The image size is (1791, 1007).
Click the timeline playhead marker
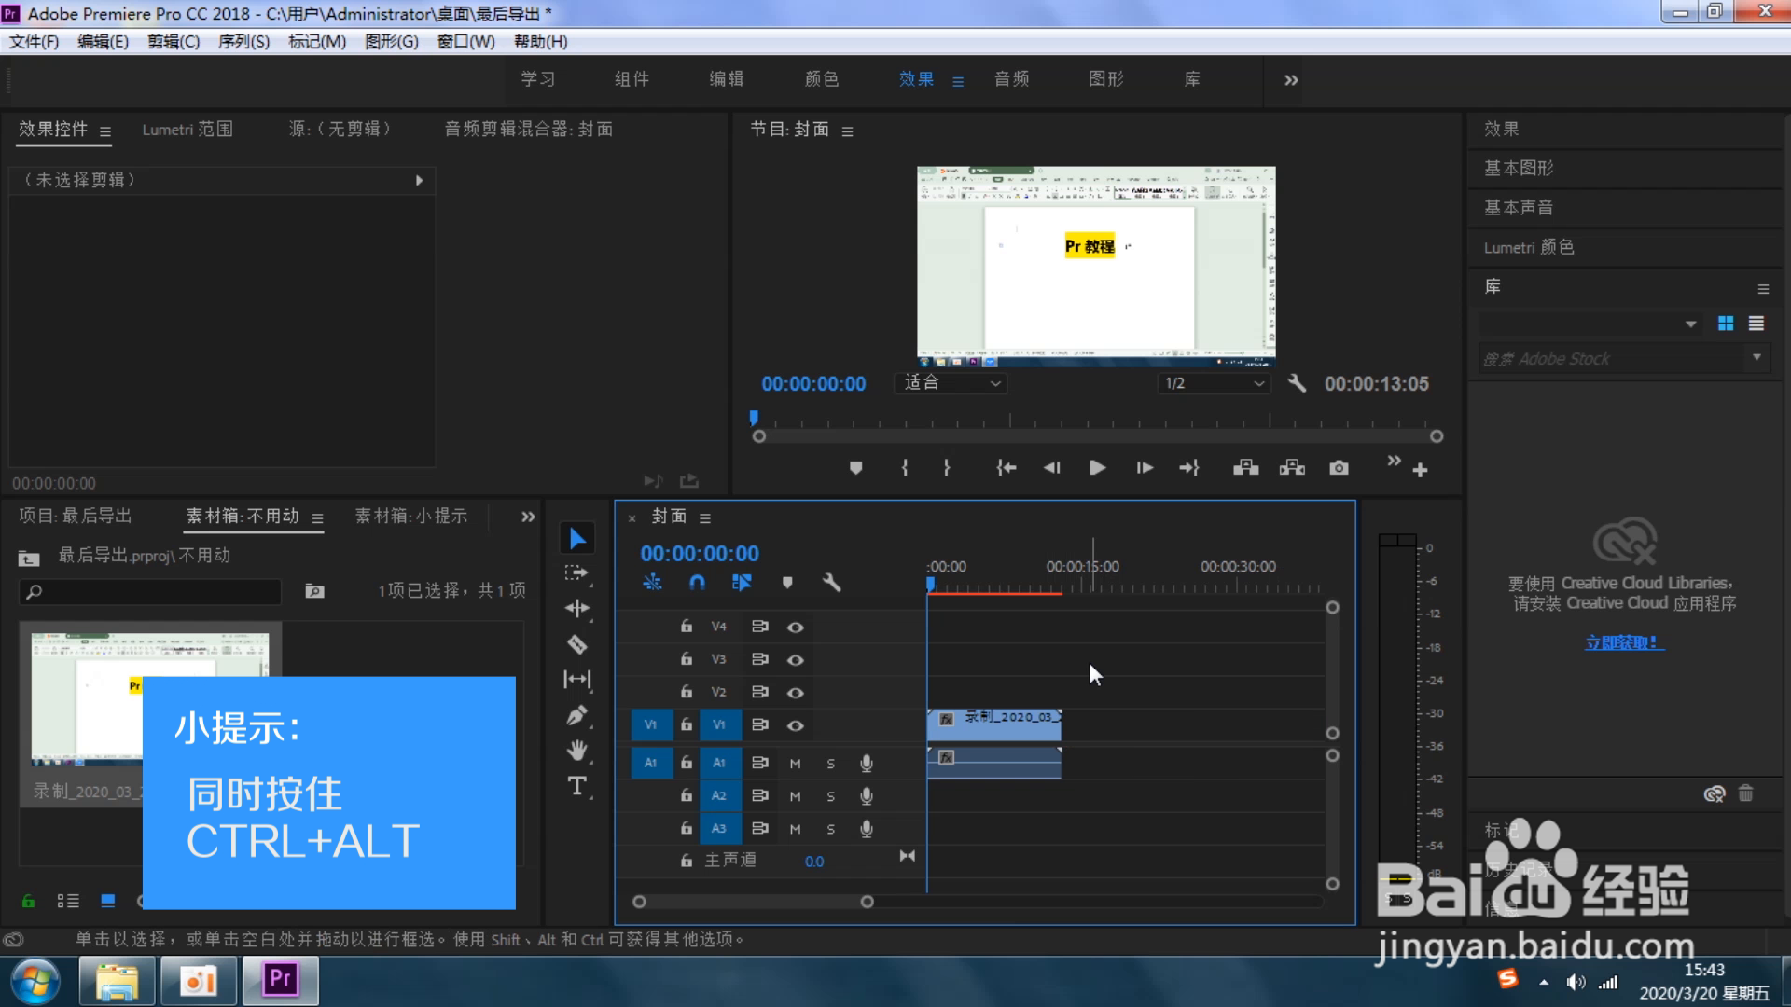[x=930, y=584]
